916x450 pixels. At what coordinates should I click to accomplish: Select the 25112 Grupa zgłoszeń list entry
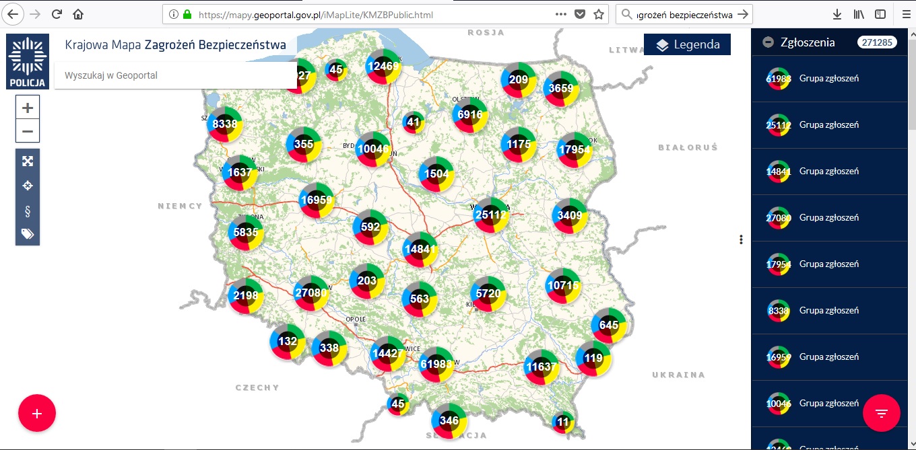pyautogui.click(x=828, y=125)
